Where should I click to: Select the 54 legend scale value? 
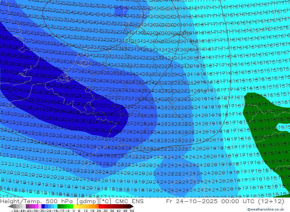point(132,211)
